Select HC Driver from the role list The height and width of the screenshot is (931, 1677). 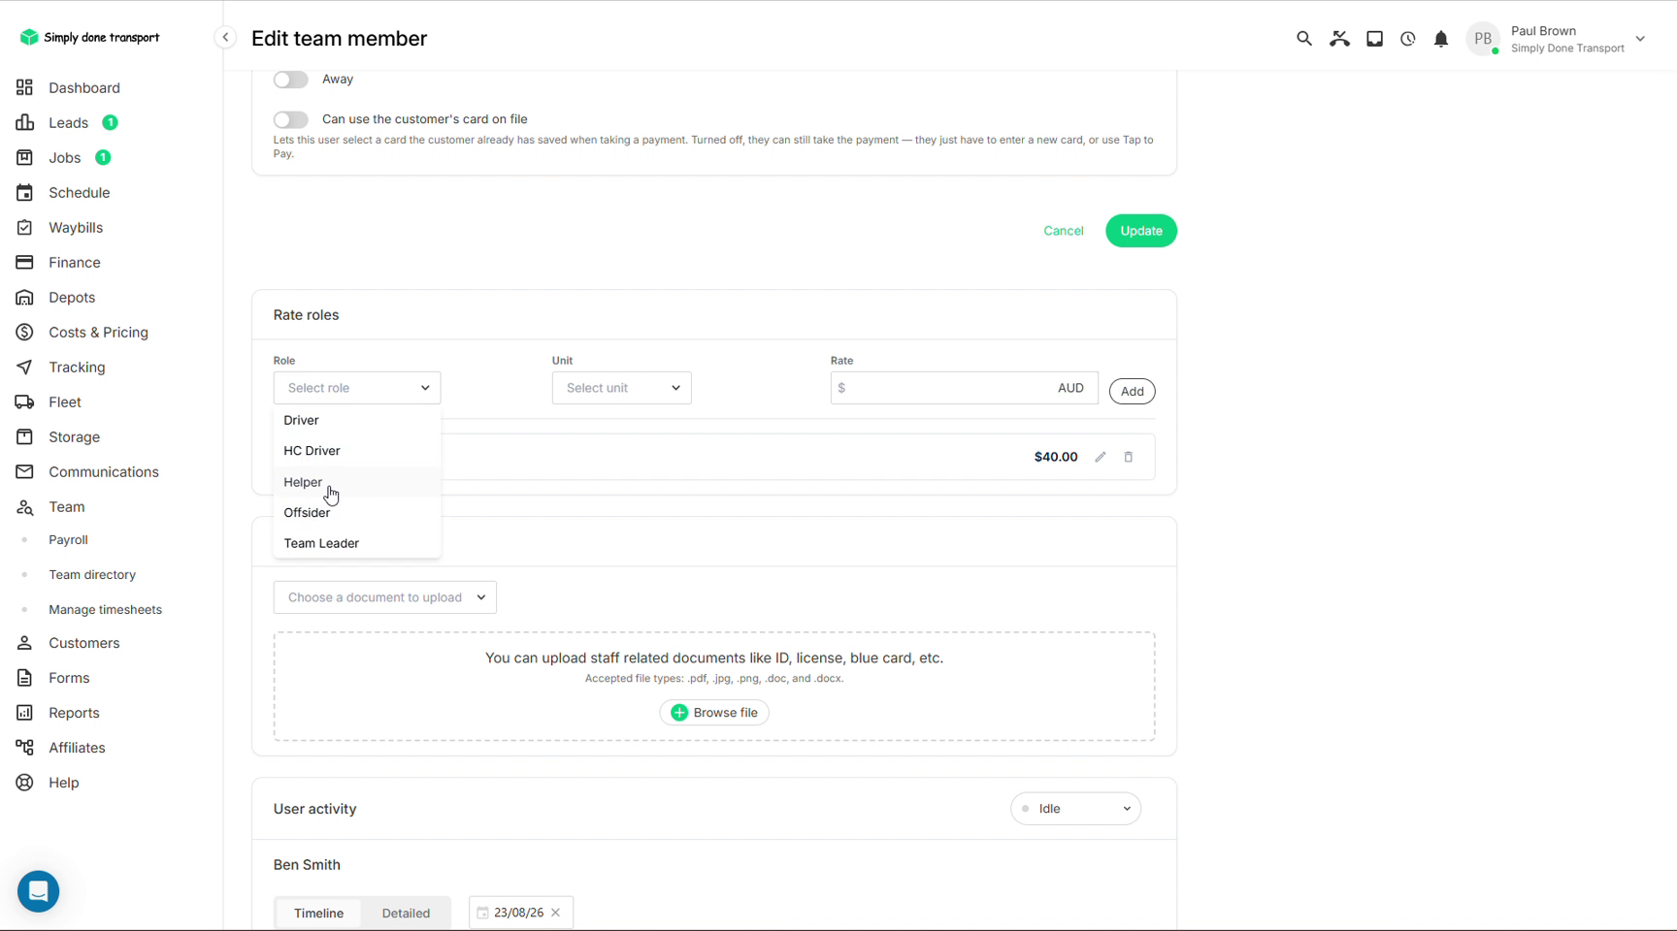tap(357, 451)
